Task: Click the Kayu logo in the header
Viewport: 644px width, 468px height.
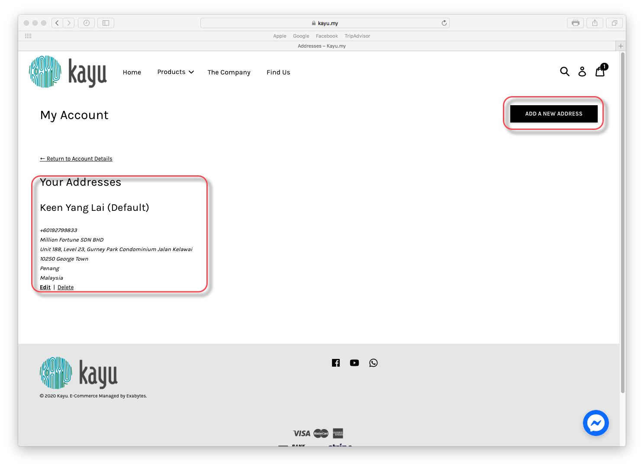Action: [x=68, y=72]
